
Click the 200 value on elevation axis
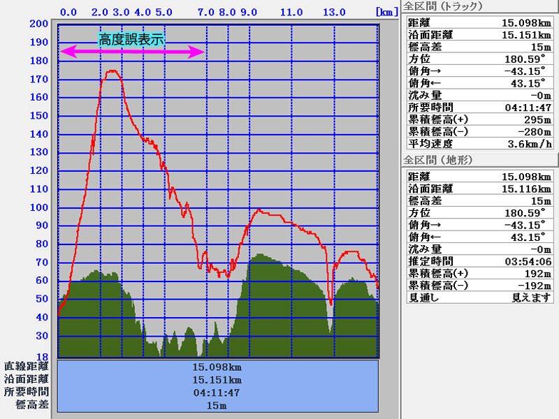pyautogui.click(x=39, y=24)
